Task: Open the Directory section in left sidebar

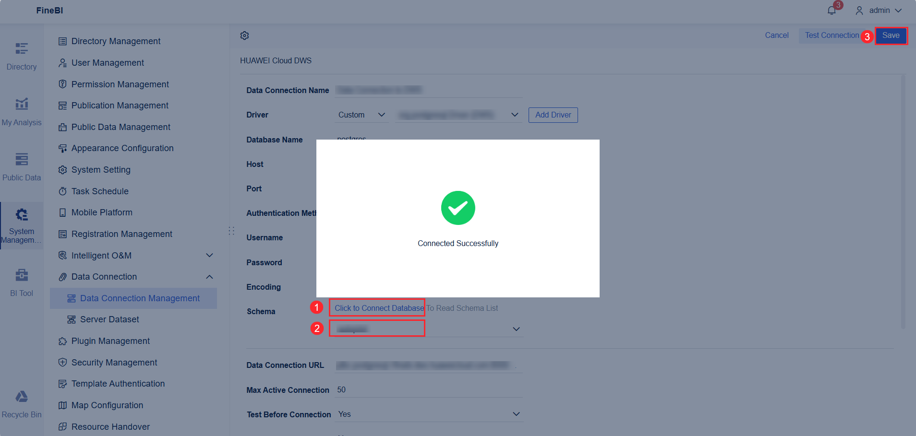Action: pyautogui.click(x=22, y=57)
